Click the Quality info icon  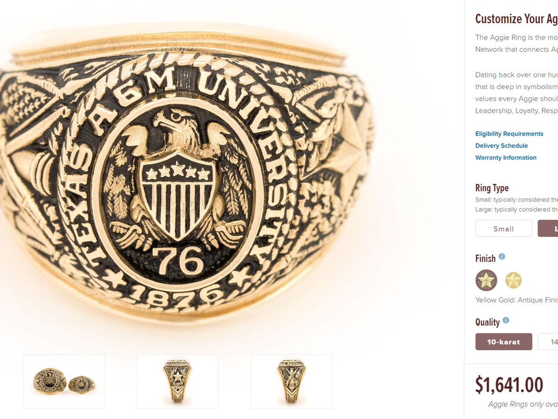point(506,320)
